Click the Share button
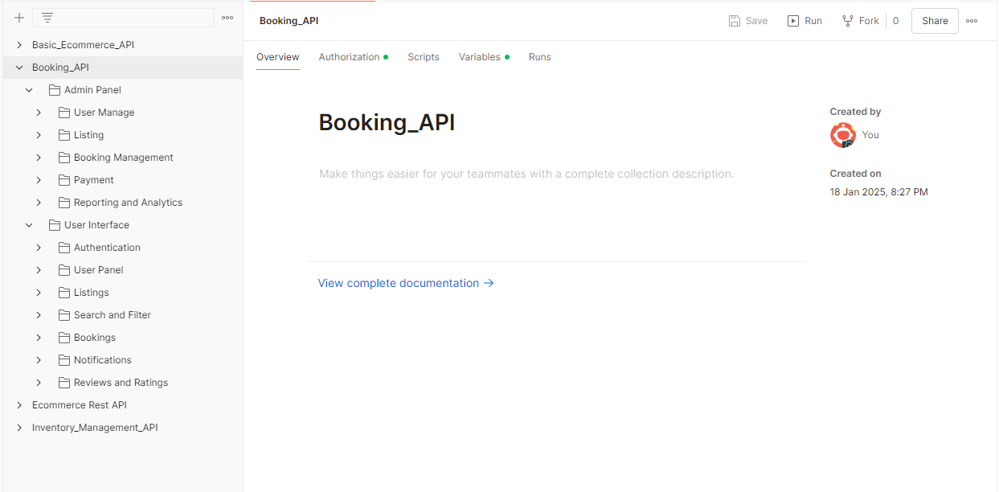The width and height of the screenshot is (999, 492). pos(935,21)
